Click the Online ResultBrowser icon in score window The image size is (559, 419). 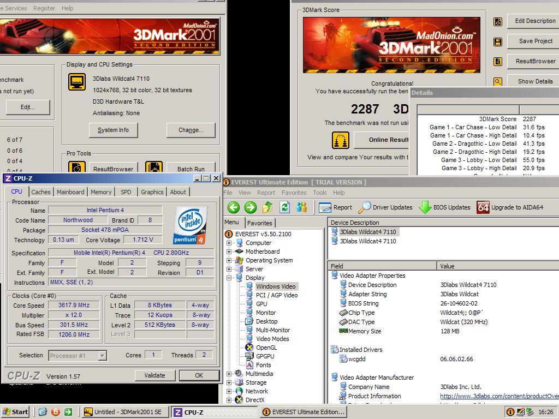[341, 140]
